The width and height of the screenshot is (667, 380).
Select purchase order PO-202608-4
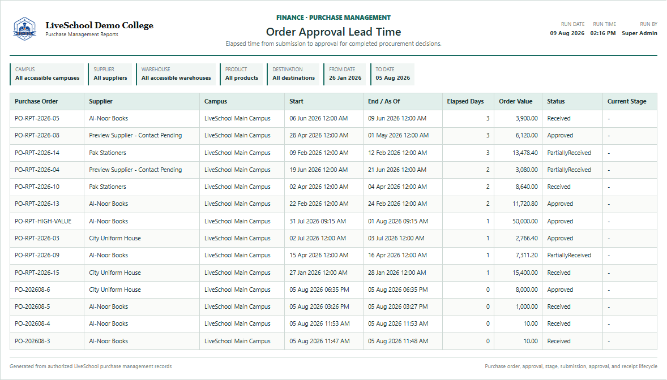[x=32, y=323]
